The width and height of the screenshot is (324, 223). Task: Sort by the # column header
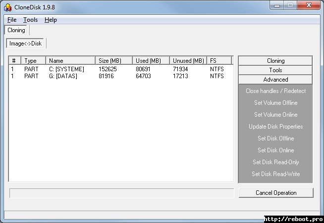pyautogui.click(x=15, y=61)
